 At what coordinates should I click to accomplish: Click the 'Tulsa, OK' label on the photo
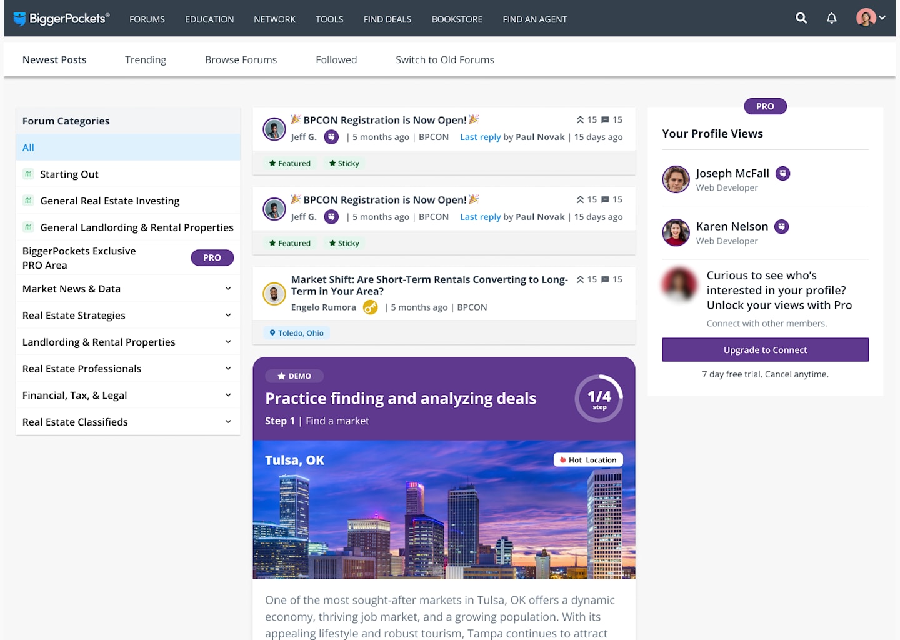tap(294, 461)
